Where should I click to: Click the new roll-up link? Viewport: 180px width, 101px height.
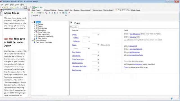133,37
